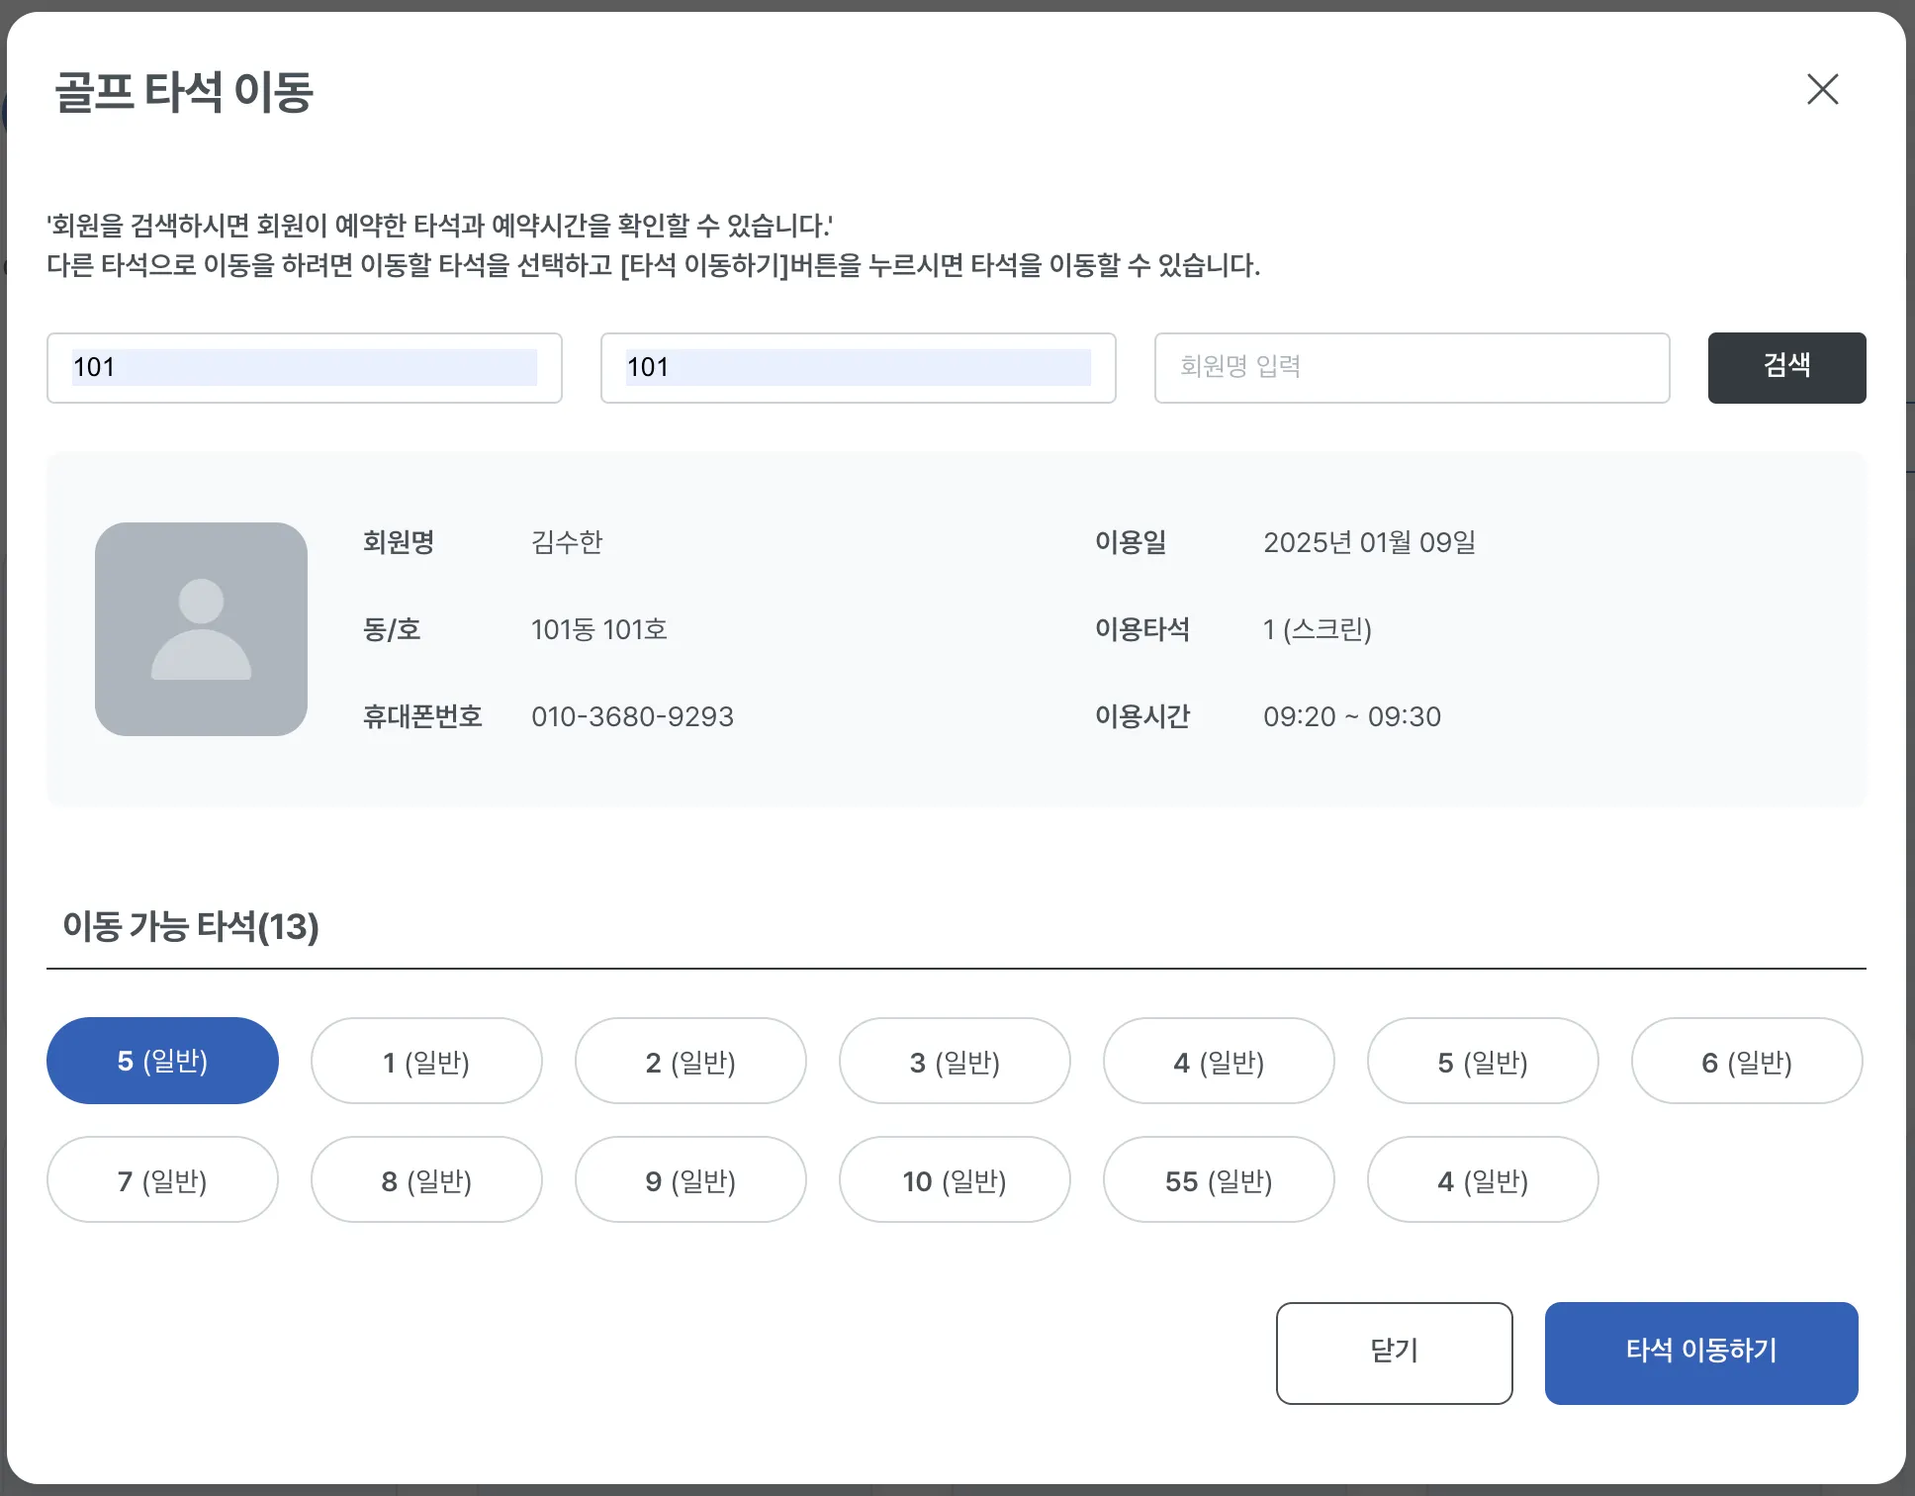
Task: Choose bay 8 (일반)
Action: click(x=426, y=1179)
